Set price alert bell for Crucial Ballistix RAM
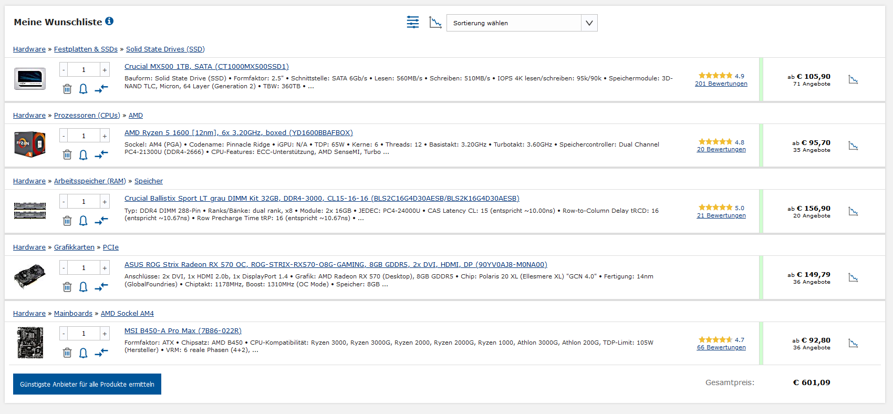 83,221
